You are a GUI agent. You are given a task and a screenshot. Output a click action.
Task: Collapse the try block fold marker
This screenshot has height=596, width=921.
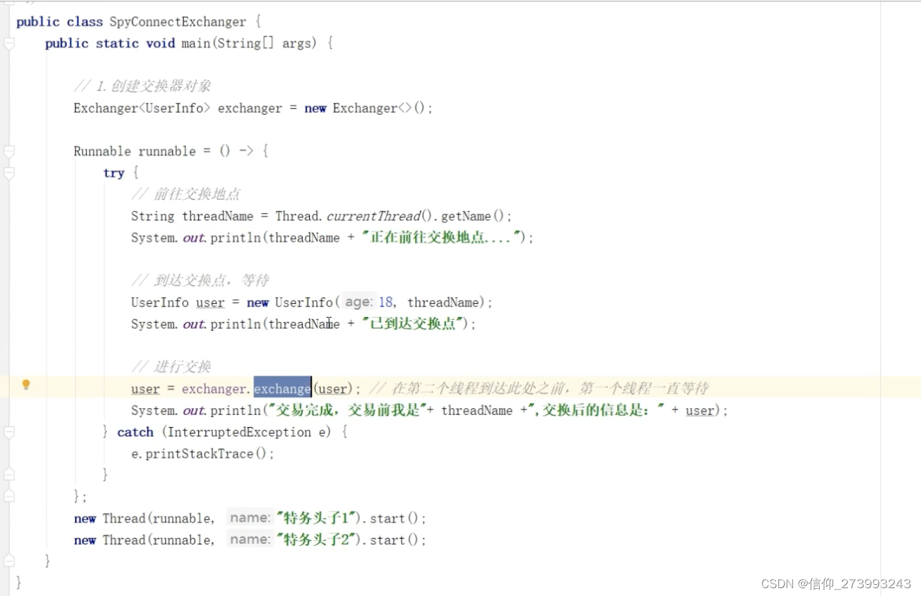[x=9, y=173]
